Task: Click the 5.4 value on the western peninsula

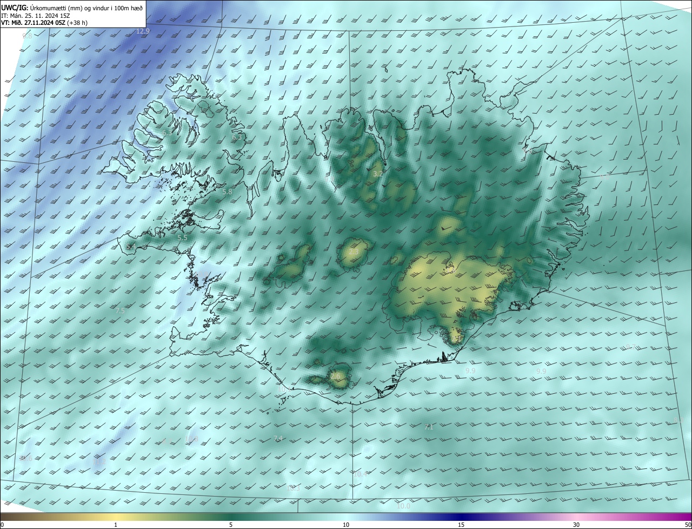Action: [131, 247]
